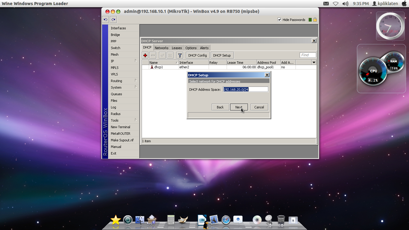Open Interfaces from the sidebar menu
The image size is (409, 230).
tap(123, 28)
